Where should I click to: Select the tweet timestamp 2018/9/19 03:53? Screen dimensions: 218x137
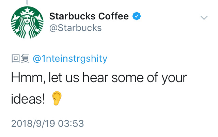tap(48, 123)
